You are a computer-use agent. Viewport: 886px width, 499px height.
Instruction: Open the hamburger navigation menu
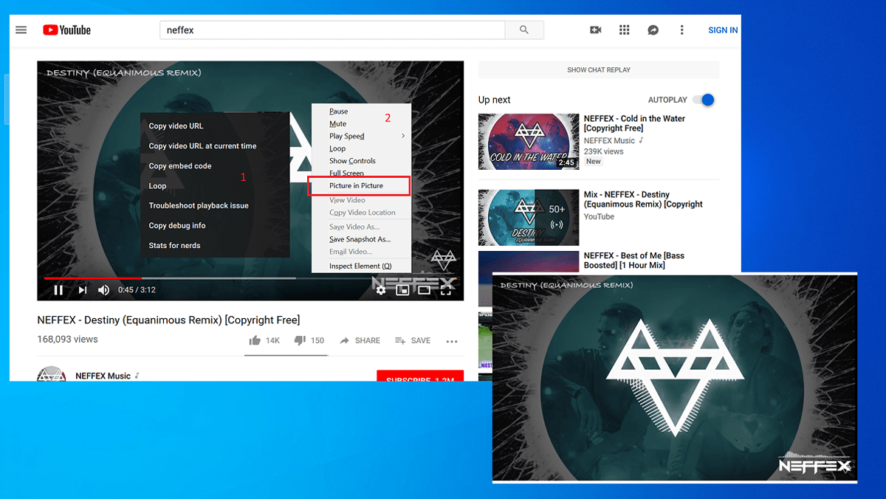(x=21, y=30)
